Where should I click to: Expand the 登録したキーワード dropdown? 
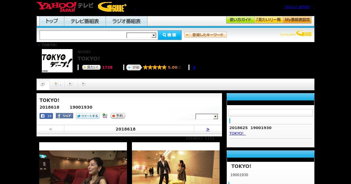tap(206, 35)
